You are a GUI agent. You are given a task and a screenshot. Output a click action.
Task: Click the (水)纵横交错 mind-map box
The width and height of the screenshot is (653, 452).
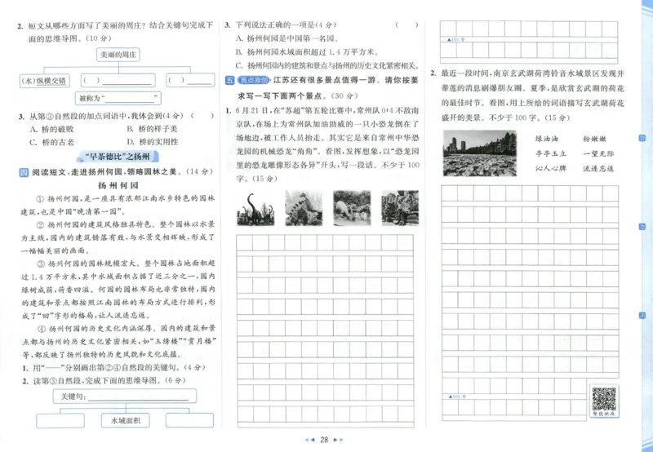coord(45,80)
